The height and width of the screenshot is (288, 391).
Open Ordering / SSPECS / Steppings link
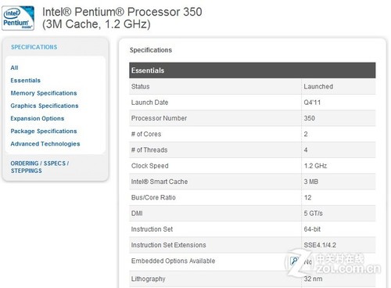coord(40,167)
